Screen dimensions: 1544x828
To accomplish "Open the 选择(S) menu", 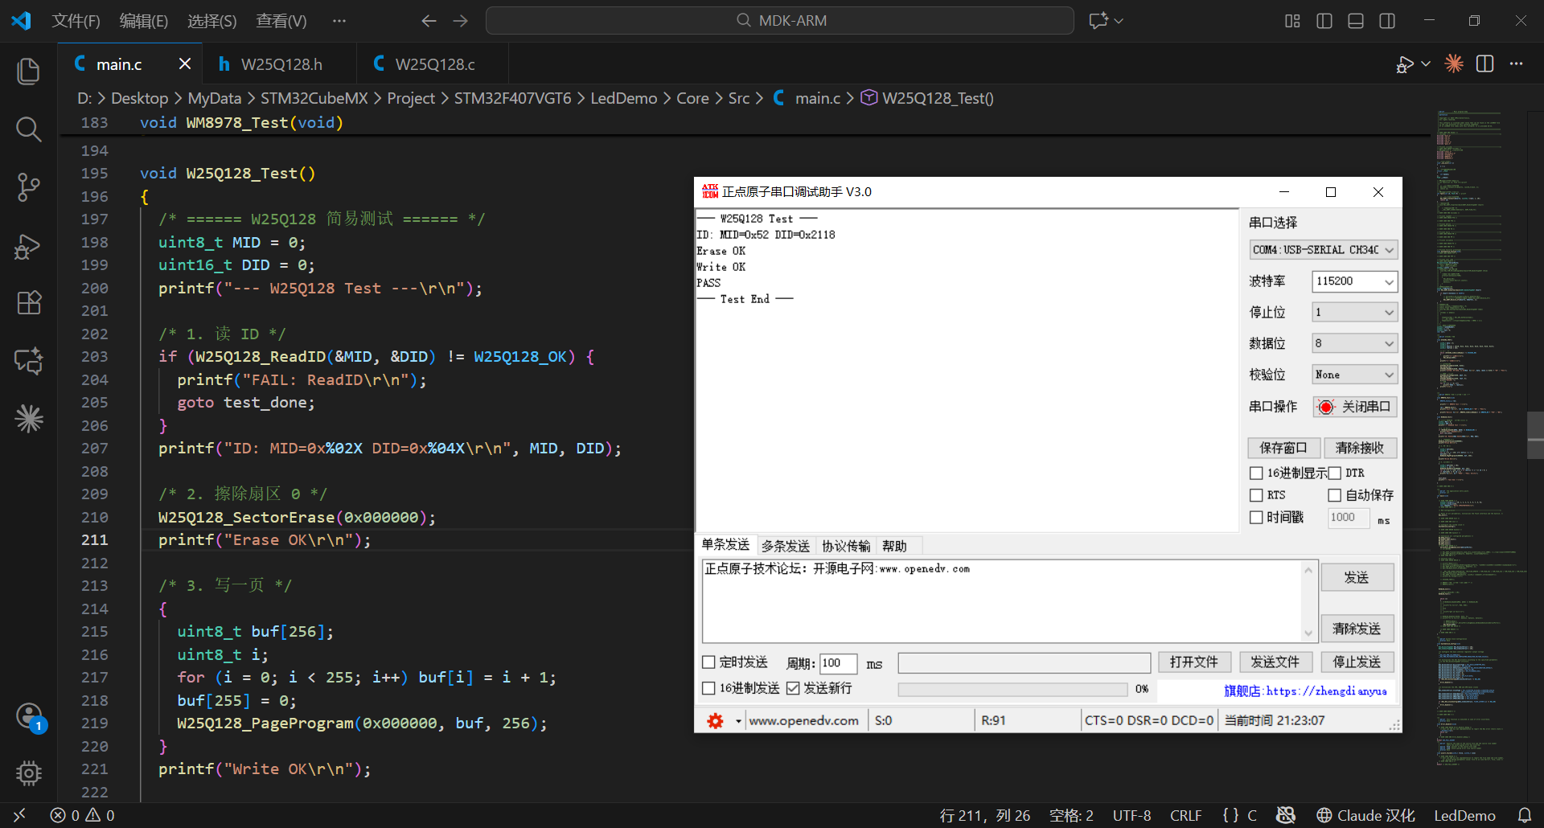I will tap(212, 21).
